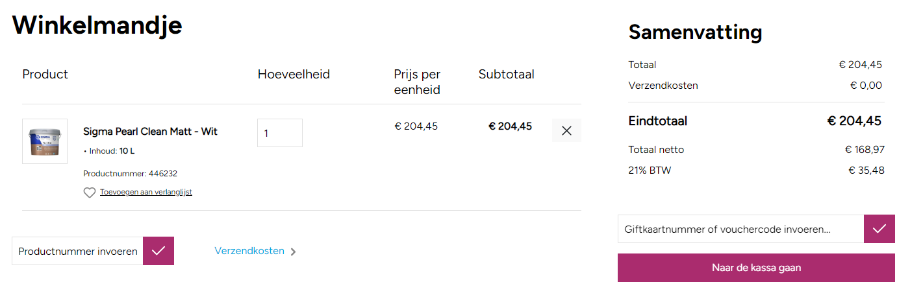Click the Hoeveelheid column header

(x=294, y=75)
